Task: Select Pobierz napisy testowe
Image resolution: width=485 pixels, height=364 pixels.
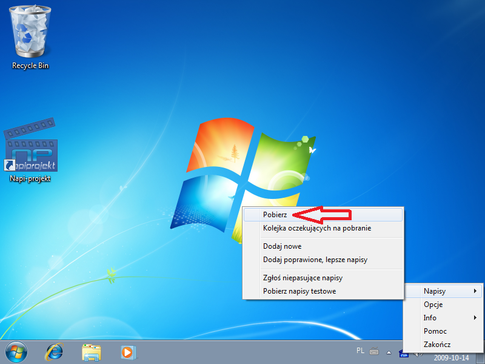Action: [323, 291]
